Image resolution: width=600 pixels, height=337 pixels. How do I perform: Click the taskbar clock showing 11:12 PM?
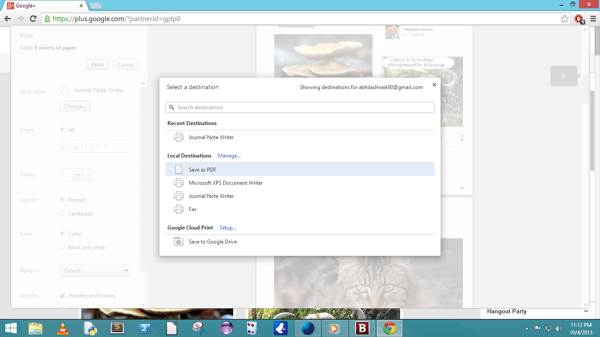(x=580, y=328)
